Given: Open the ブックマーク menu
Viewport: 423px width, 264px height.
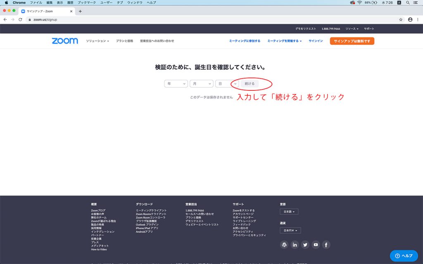Looking at the screenshot, I should tap(87, 2).
